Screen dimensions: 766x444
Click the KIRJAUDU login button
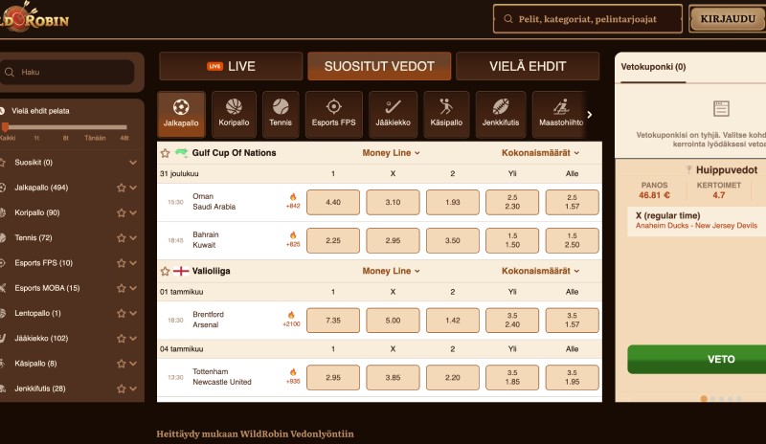point(728,19)
